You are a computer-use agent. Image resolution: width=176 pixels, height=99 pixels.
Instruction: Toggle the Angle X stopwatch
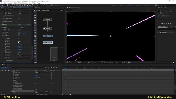coord(5,43)
